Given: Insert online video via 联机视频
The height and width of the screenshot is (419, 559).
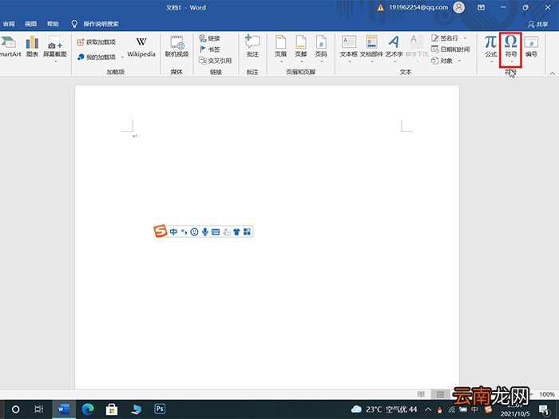Looking at the screenshot, I should pyautogui.click(x=176, y=46).
